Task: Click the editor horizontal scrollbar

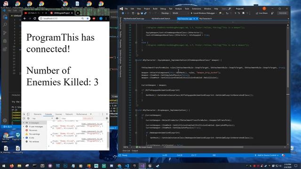Action: click(205, 147)
